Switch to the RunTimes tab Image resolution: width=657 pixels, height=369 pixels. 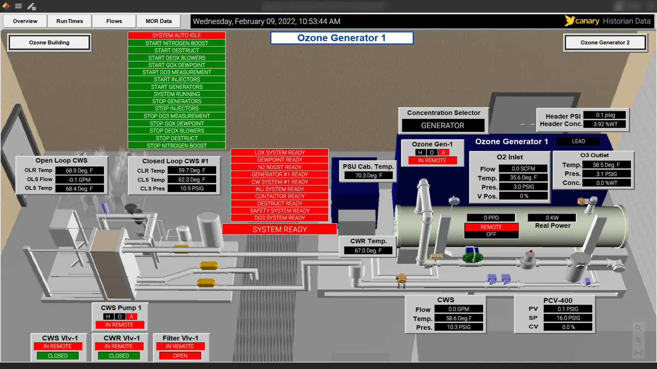point(70,21)
